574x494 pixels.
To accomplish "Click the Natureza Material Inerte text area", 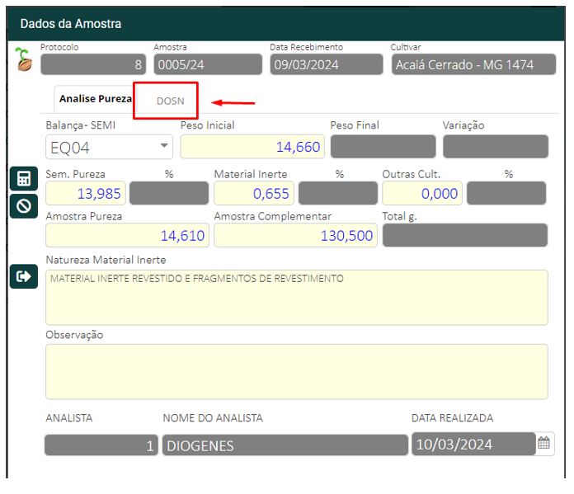I will pyautogui.click(x=296, y=297).
